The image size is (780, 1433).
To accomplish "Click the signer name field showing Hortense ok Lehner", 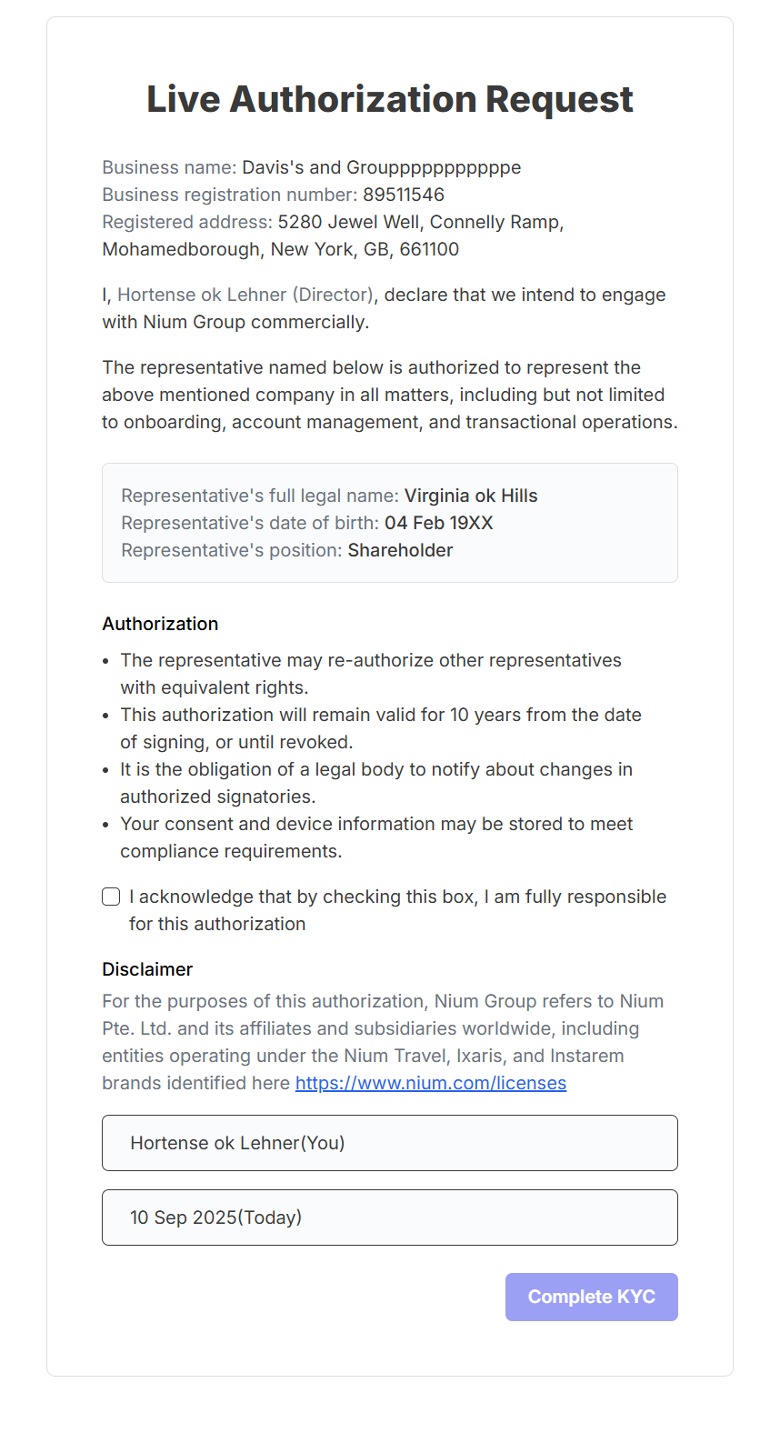I will (389, 1143).
